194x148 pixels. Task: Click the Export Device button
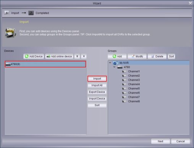(97, 92)
